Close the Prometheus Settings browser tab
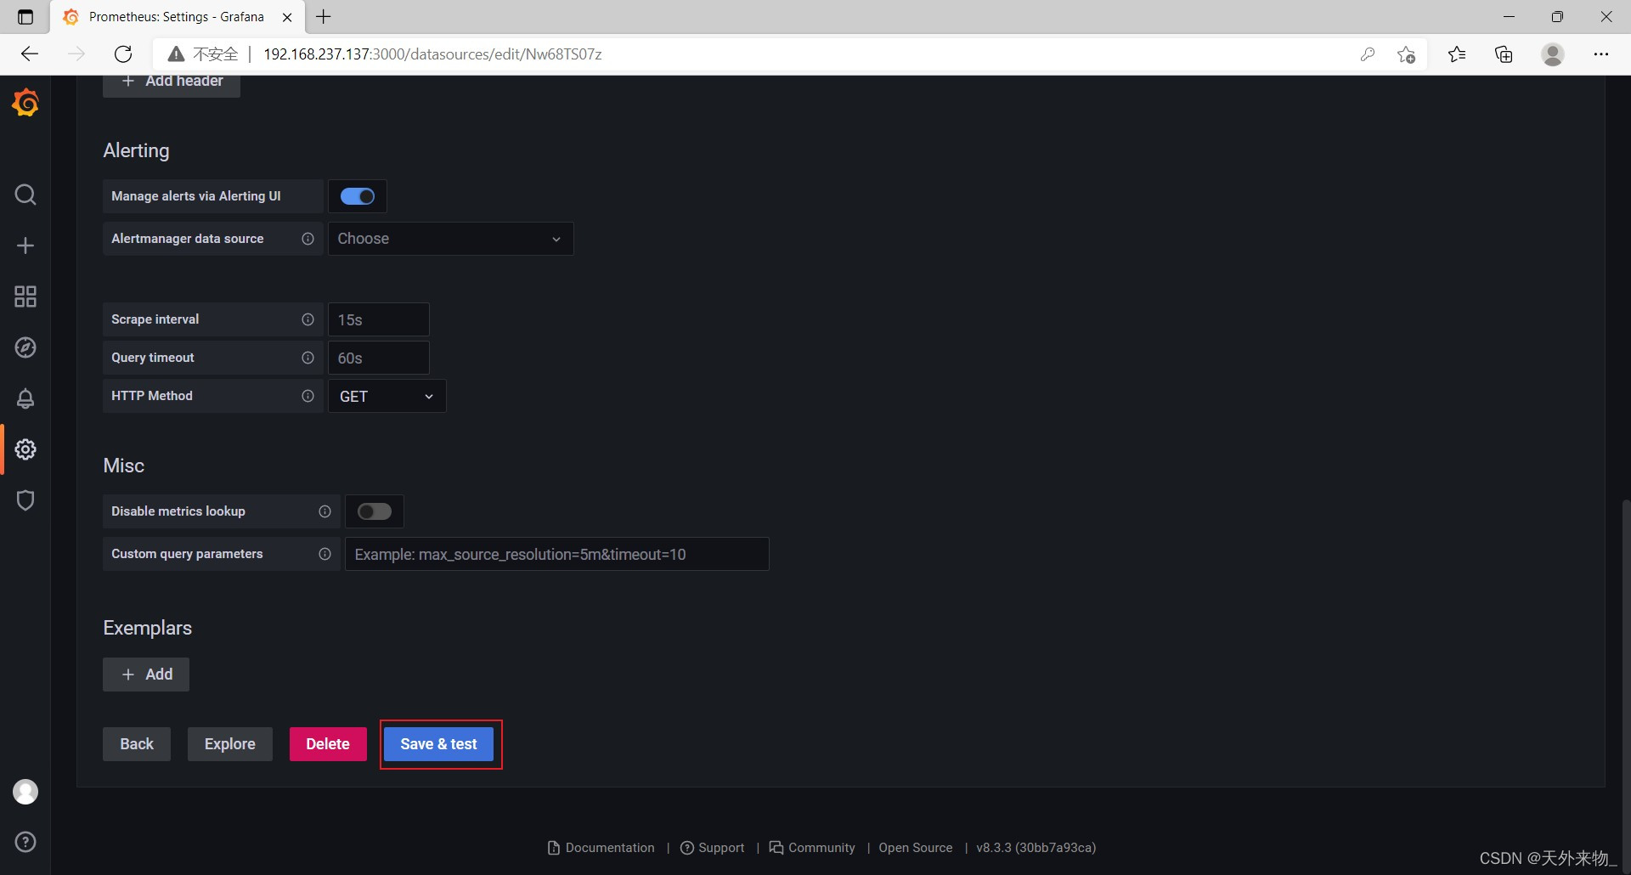The height and width of the screenshot is (875, 1631). [x=287, y=17]
